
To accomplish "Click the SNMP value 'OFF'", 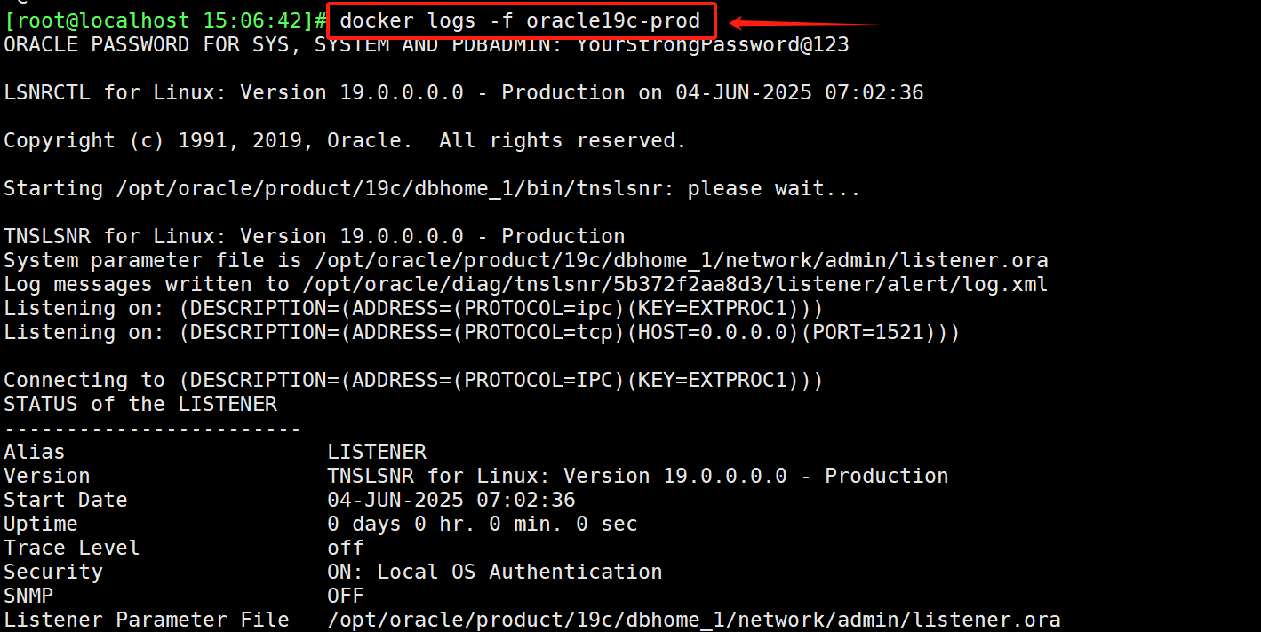I will (x=346, y=596).
